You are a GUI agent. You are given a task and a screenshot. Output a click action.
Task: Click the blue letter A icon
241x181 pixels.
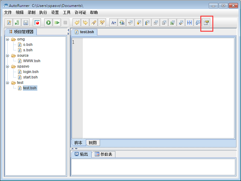click(x=114, y=23)
